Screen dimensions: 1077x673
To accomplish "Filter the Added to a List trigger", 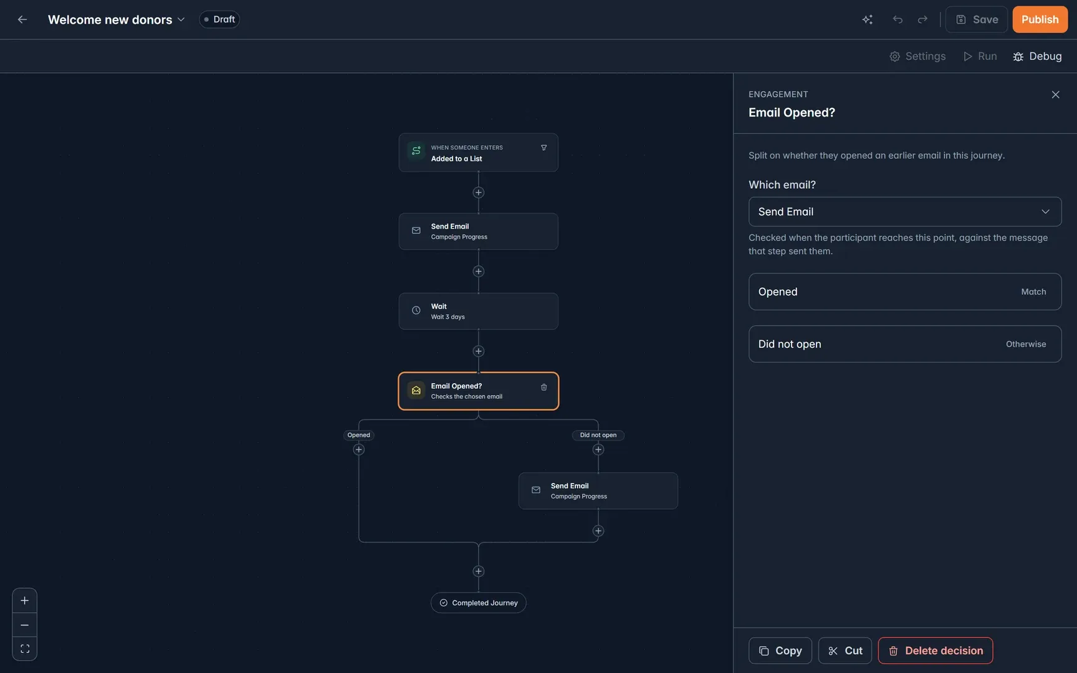I will pos(543,148).
